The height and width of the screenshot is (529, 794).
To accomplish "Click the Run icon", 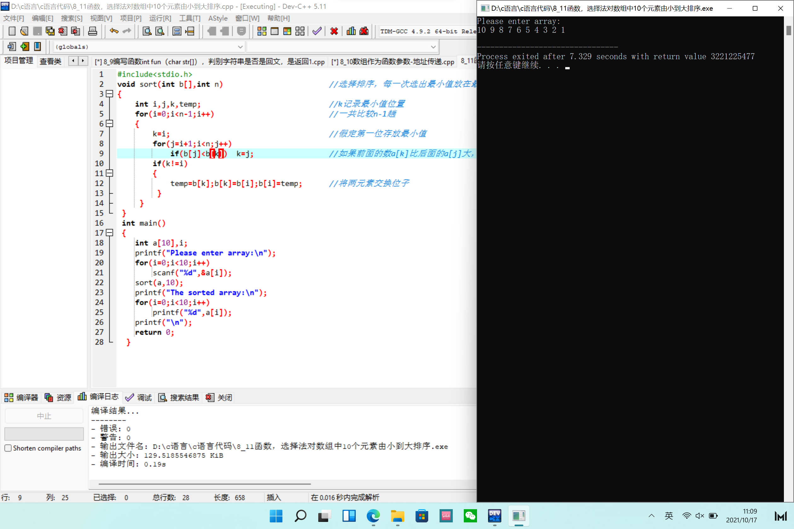I will [x=274, y=31].
